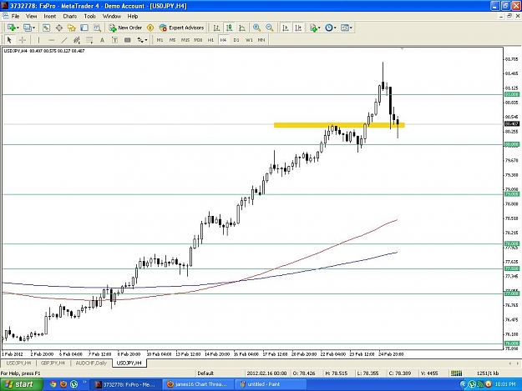This screenshot has width=522, height=391.
Task: Select the horizontal line drawing tool
Action: click(x=51, y=40)
